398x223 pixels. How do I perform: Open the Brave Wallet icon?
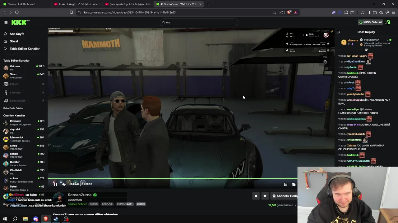(375, 12)
